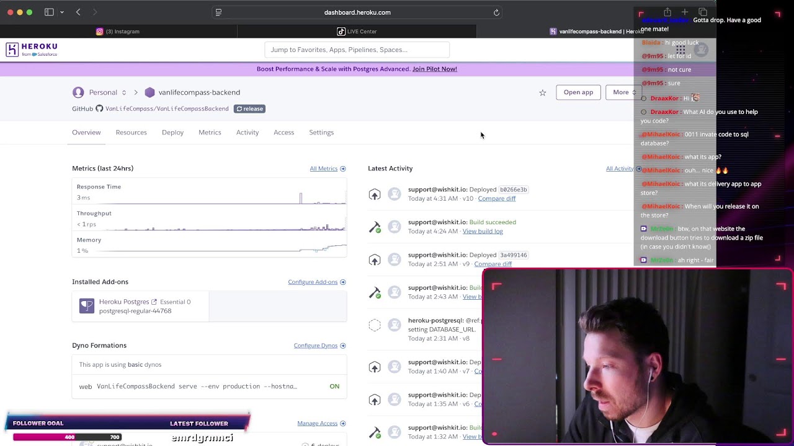794x446 pixels.
Task: Click deploy icon for 3a499146 deployment
Action: tap(375, 260)
